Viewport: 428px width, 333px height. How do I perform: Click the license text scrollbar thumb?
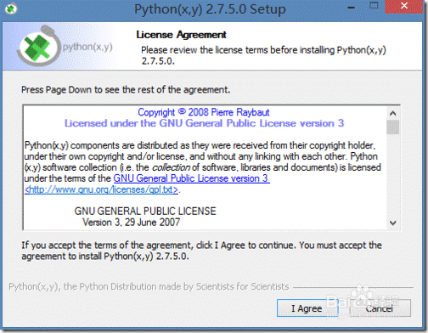pyautogui.click(x=392, y=127)
